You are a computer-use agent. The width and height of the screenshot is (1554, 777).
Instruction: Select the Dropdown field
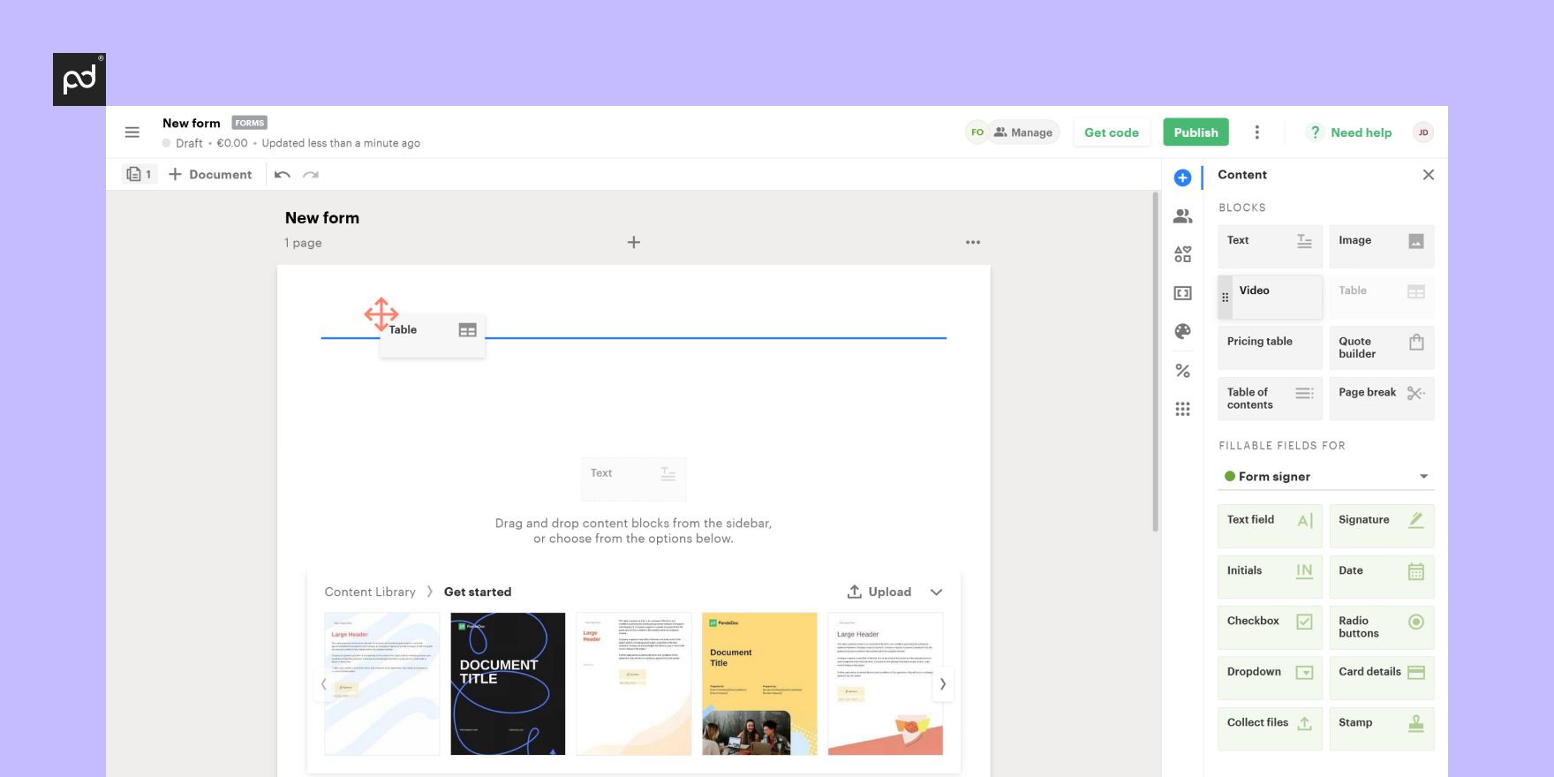tap(1270, 678)
